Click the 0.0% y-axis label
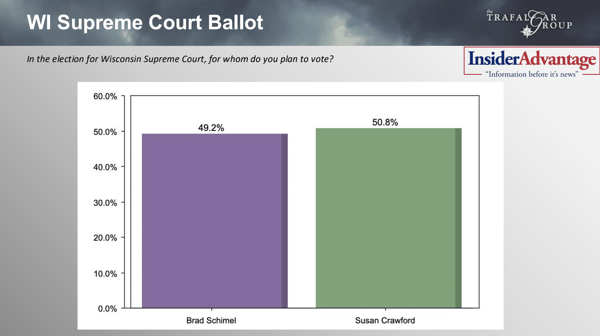Image resolution: width=600 pixels, height=336 pixels. (107, 309)
